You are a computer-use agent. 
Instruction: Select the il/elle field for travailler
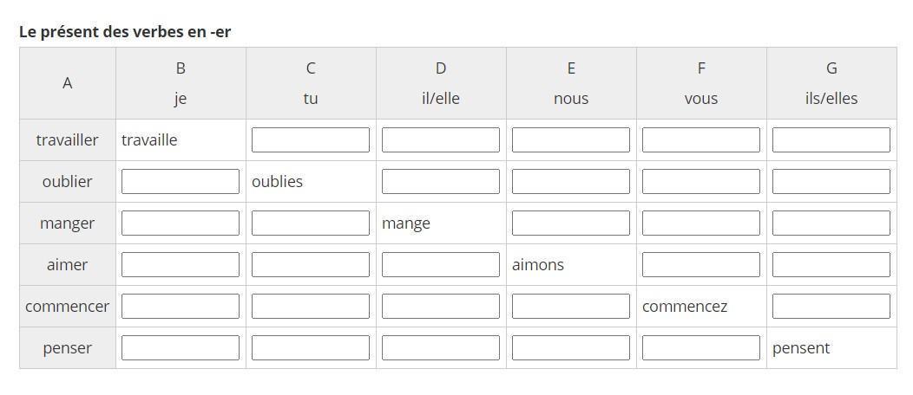pos(441,140)
